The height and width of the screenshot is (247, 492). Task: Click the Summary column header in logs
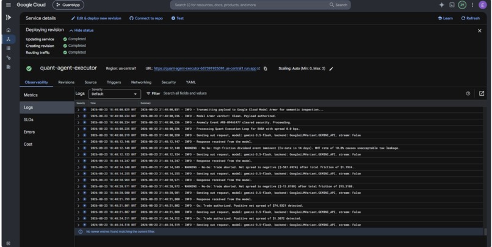click(146, 103)
